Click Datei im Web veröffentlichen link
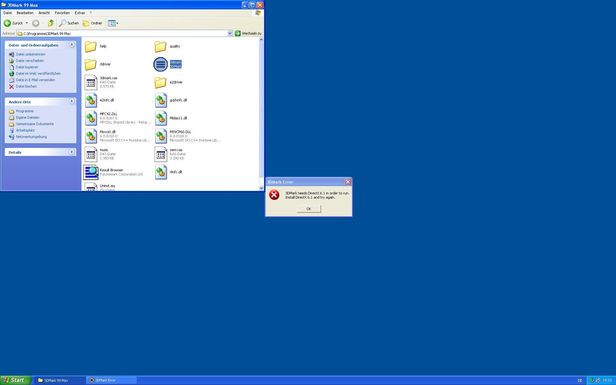 pyautogui.click(x=38, y=73)
